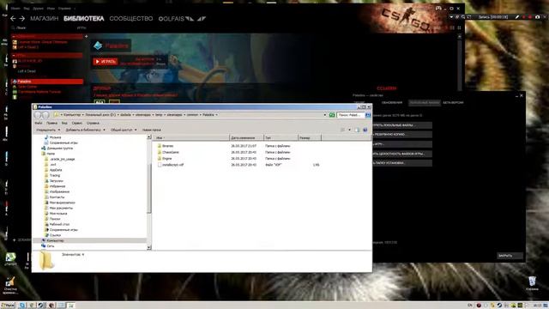Click Новая папка in Explorer toolbar
Image resolution: width=549 pixels, height=309 pixels.
tap(152, 130)
